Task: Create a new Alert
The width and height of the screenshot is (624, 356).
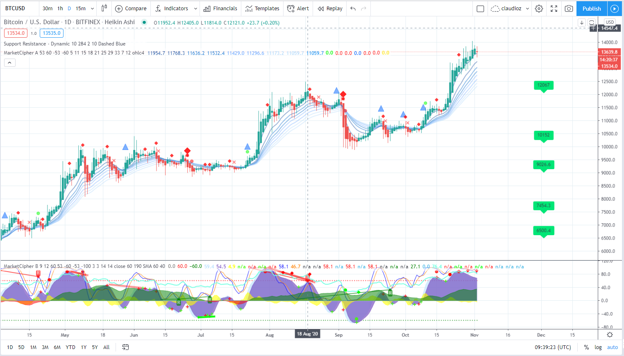Action: pos(298,8)
